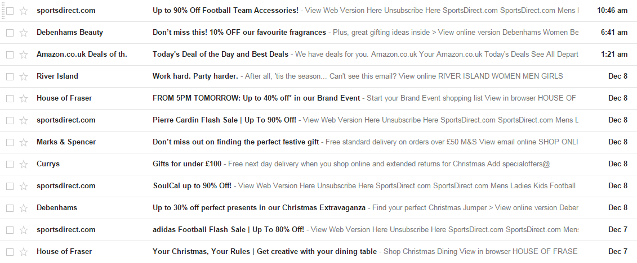
Task: Star the Amazon.co.uk Deals email
Action: (24, 55)
